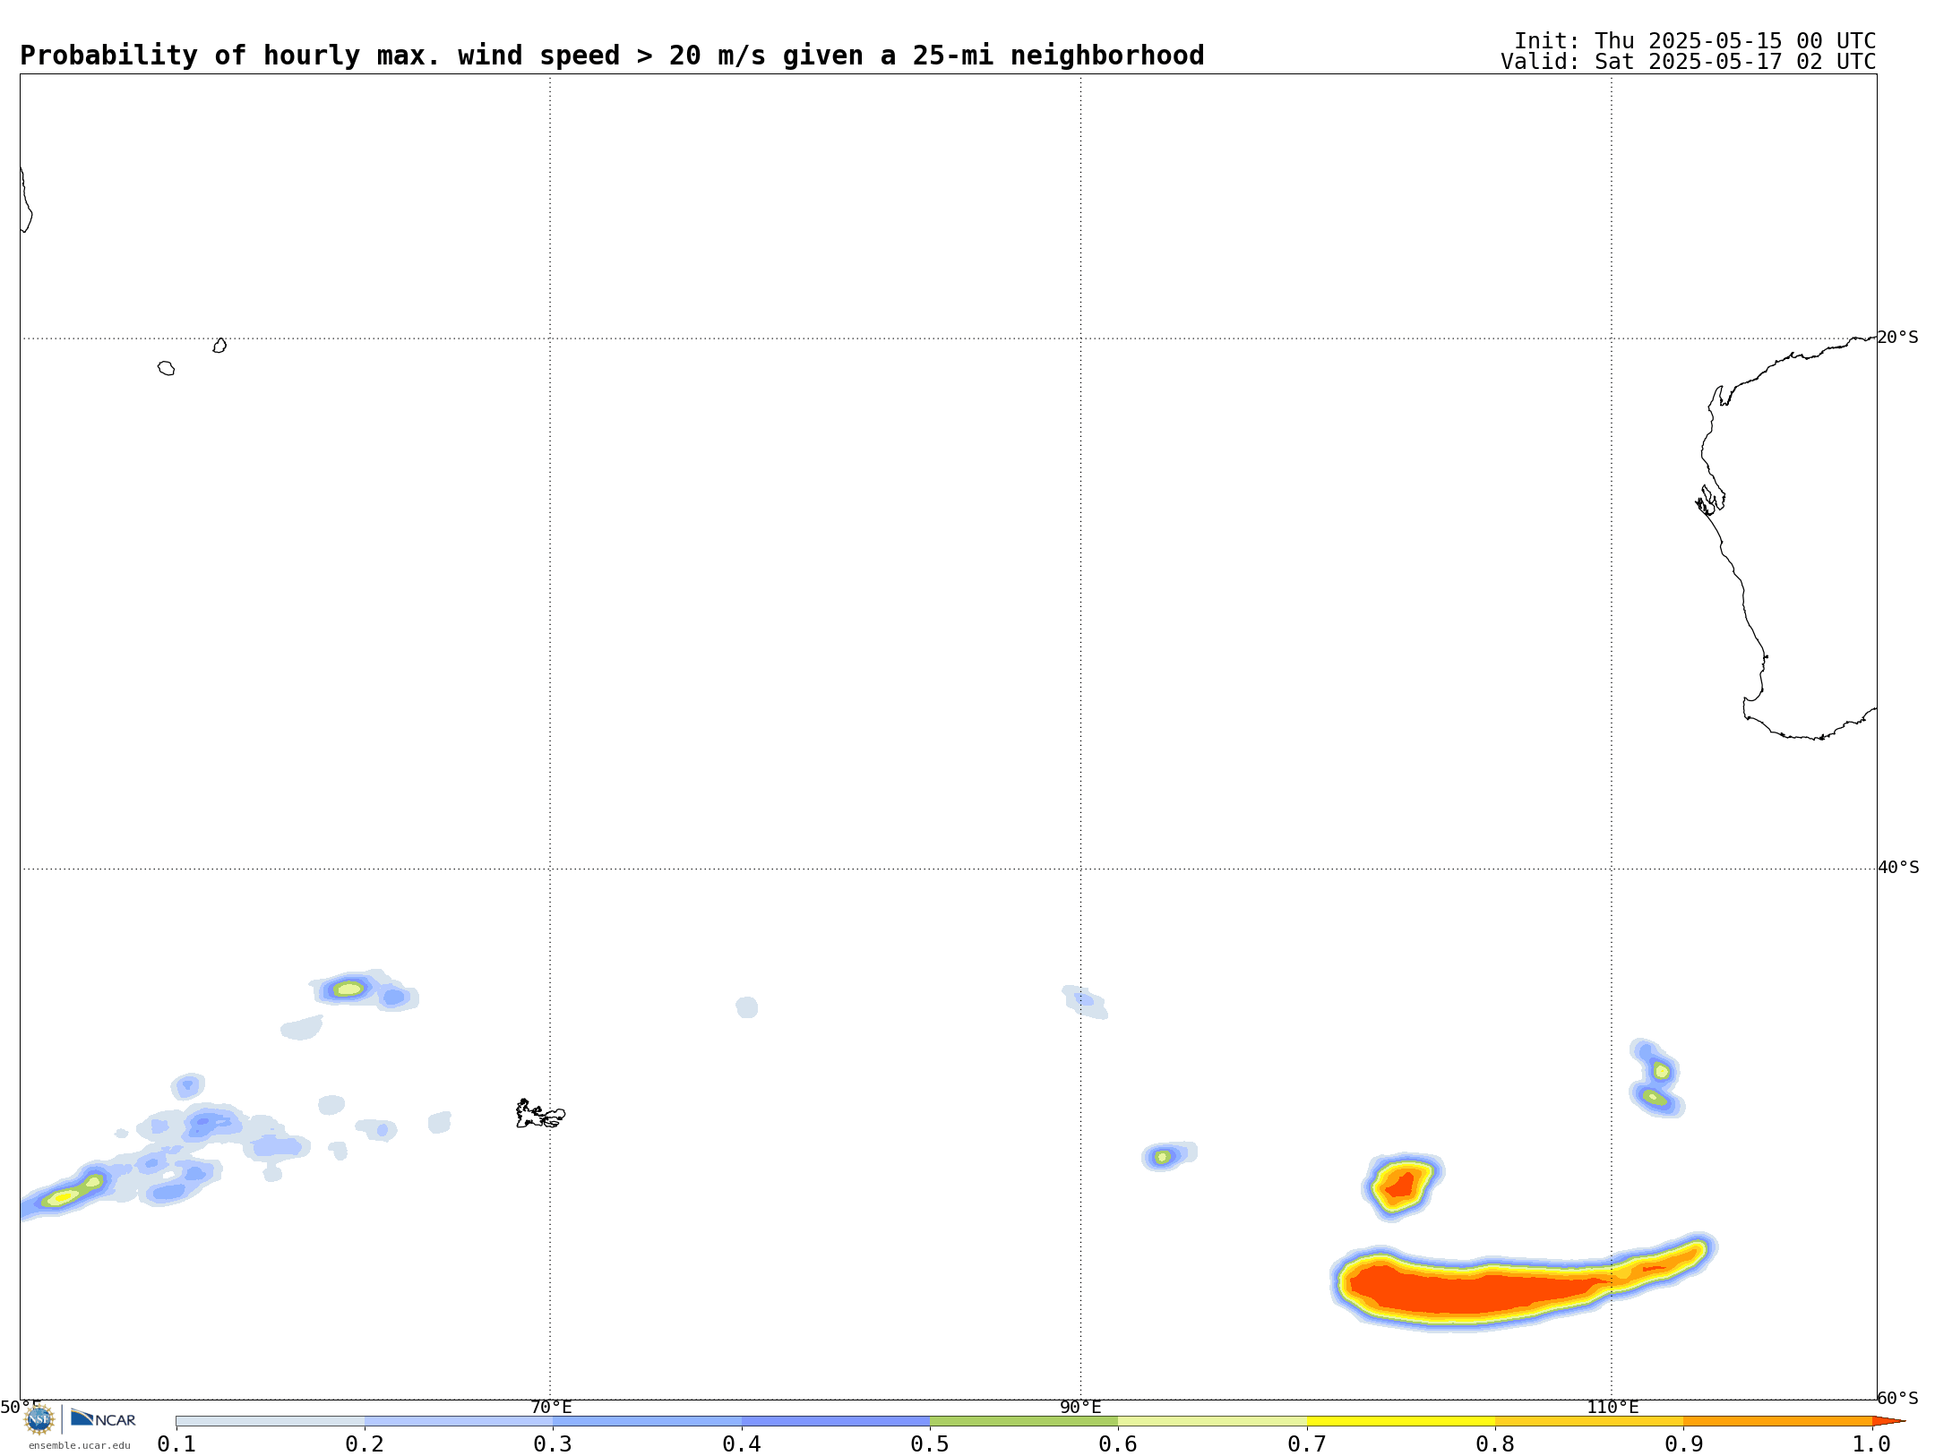Click the 70°E longitude label
The image size is (1935, 1456).
point(551,1407)
